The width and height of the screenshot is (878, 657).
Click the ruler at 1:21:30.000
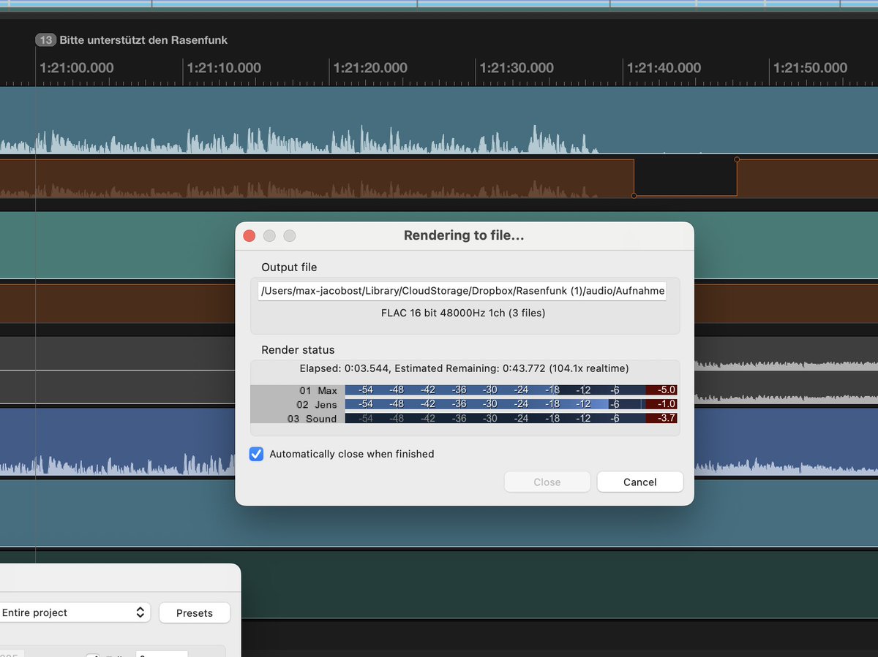(x=517, y=68)
